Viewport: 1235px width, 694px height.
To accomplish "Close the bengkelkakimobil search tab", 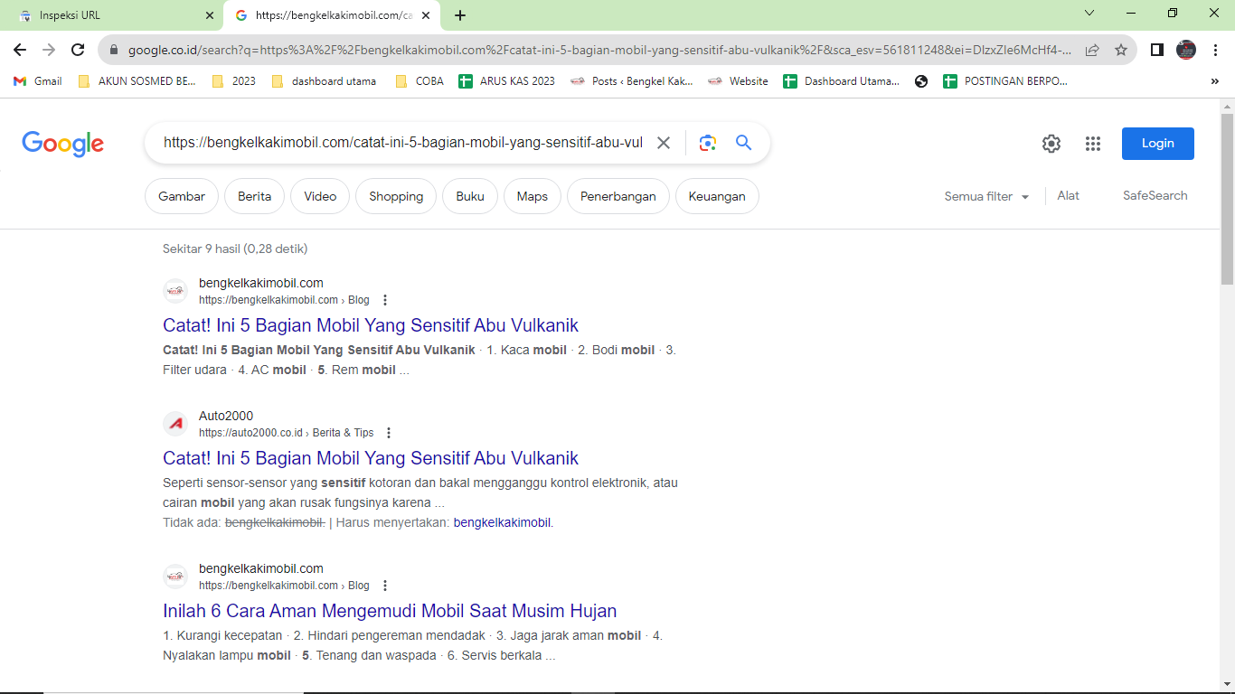I will click(x=426, y=15).
